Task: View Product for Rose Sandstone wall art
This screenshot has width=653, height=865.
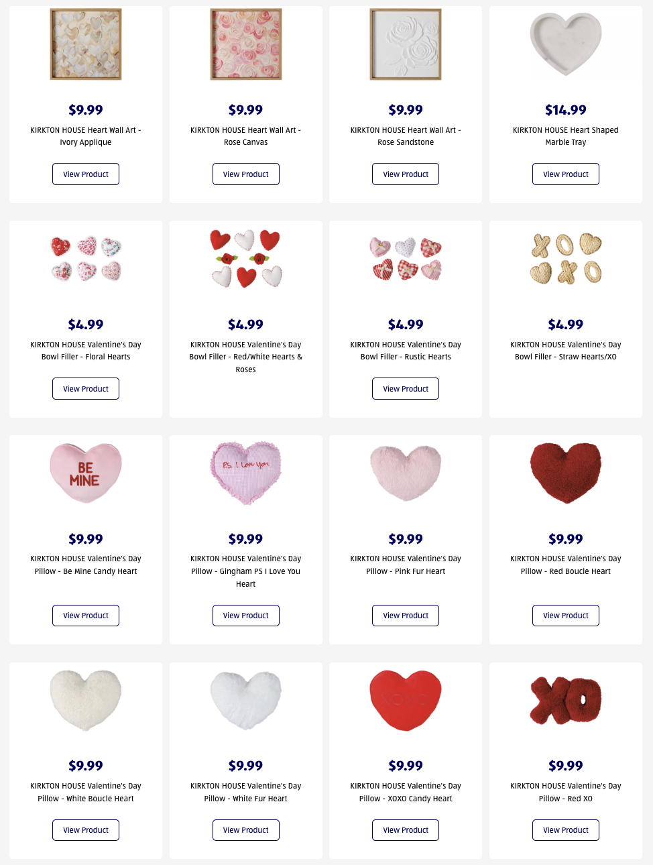Action: coord(406,174)
